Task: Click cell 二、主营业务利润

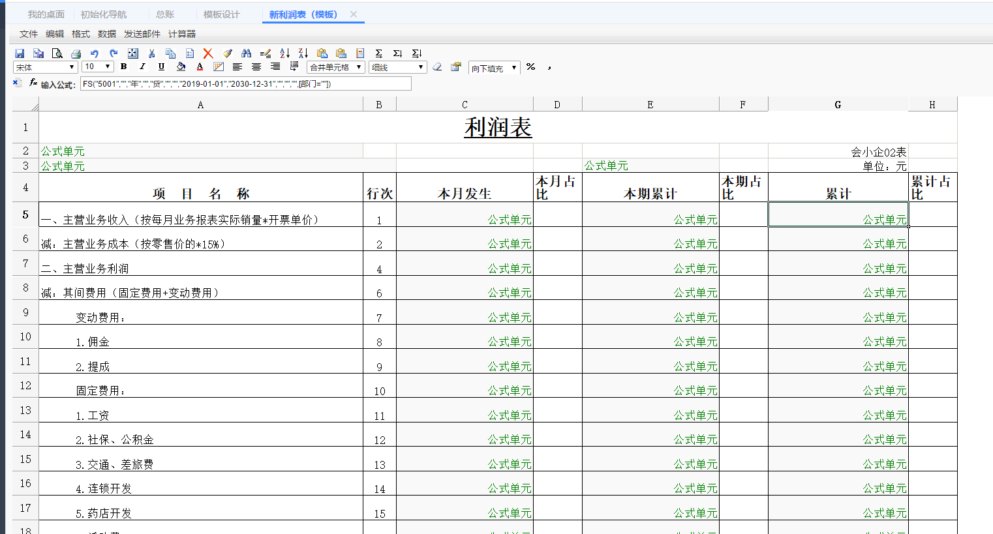Action: pyautogui.click(x=201, y=263)
